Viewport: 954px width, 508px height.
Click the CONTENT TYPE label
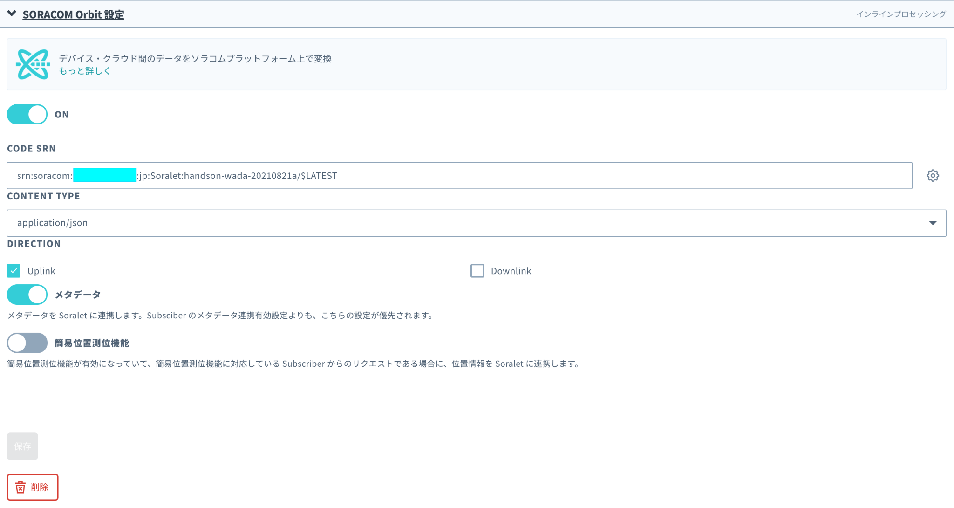[43, 196]
